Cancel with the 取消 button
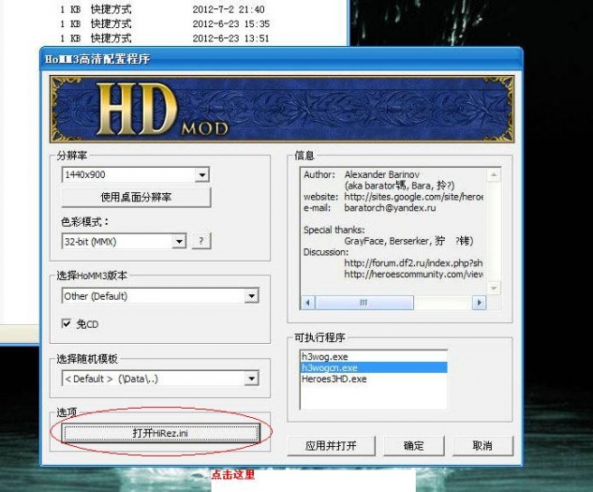Image resolution: width=593 pixels, height=492 pixels. [x=482, y=446]
